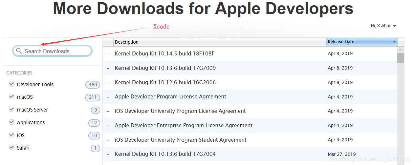Click the Developer Tools count badge 460

(x=93, y=85)
